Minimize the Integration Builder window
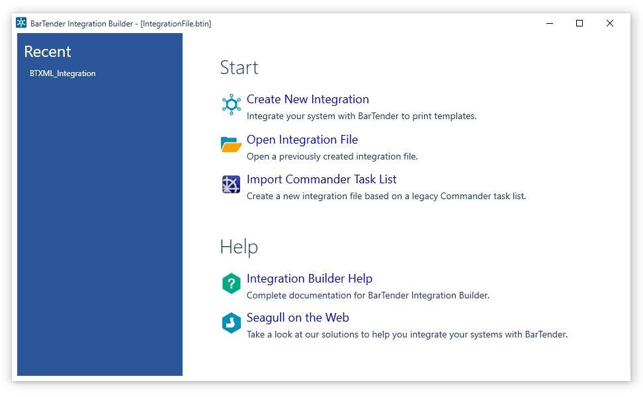643x397 pixels. point(550,23)
